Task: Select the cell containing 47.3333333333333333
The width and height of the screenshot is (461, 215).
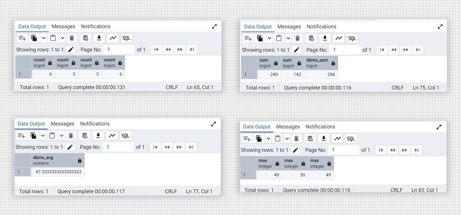Action: tap(58, 172)
